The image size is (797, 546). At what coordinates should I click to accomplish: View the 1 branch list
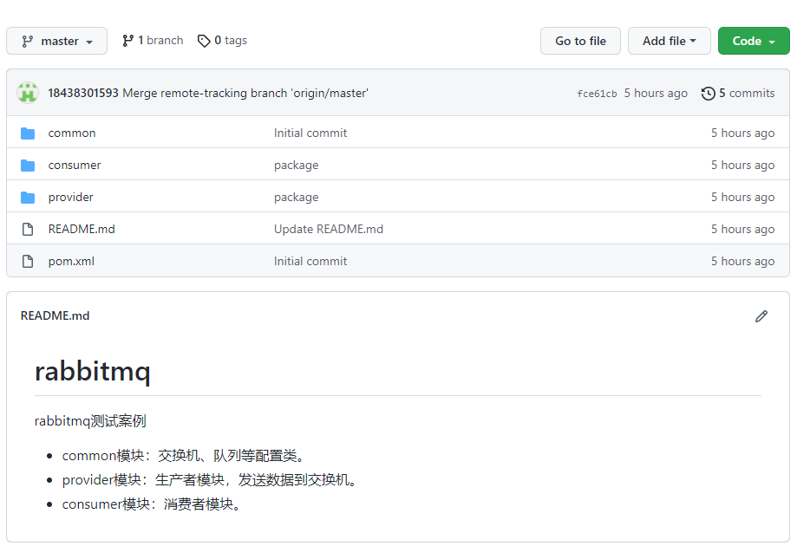click(x=153, y=41)
